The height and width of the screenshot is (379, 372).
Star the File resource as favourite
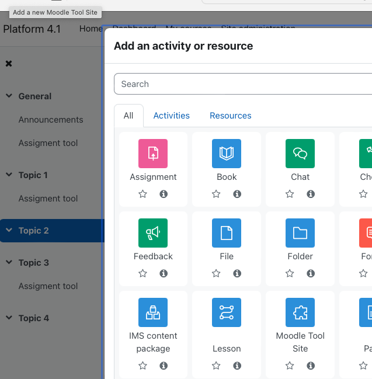216,273
